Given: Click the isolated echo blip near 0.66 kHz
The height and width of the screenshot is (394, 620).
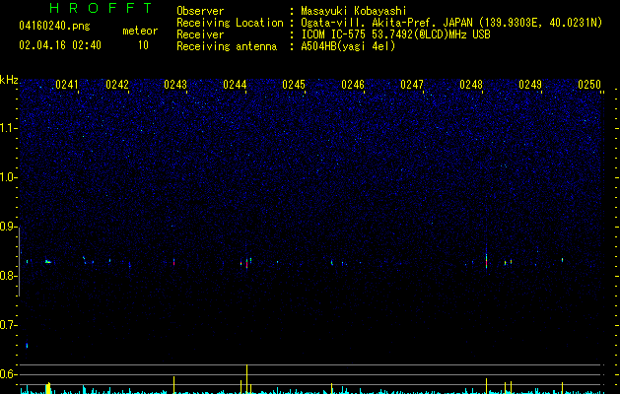Looking at the screenshot, I should coord(27,346).
